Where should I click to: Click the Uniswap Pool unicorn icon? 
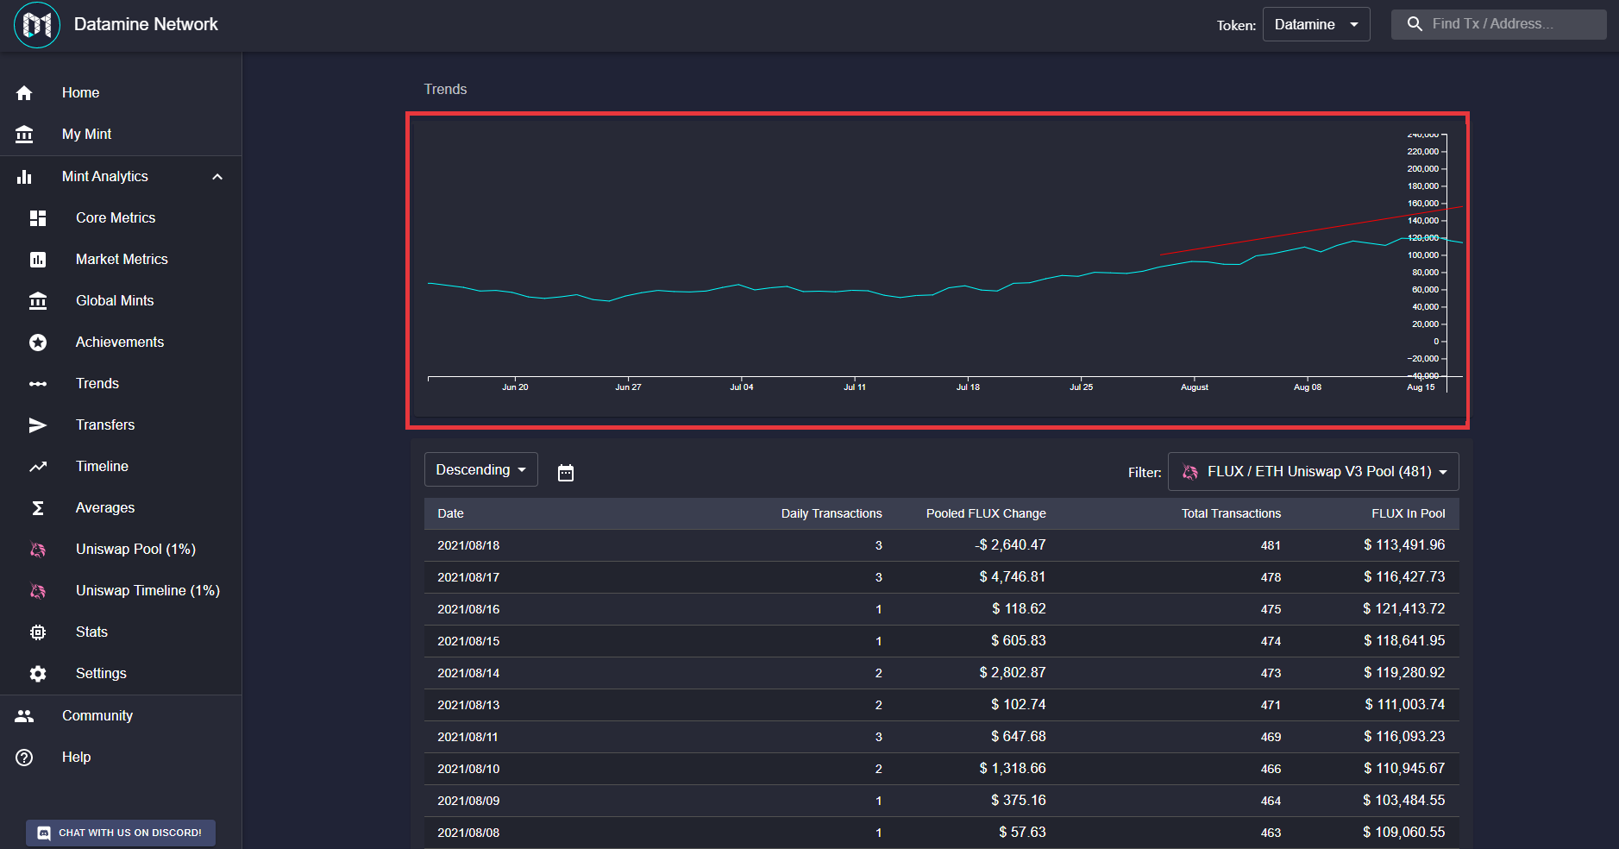pyautogui.click(x=38, y=550)
